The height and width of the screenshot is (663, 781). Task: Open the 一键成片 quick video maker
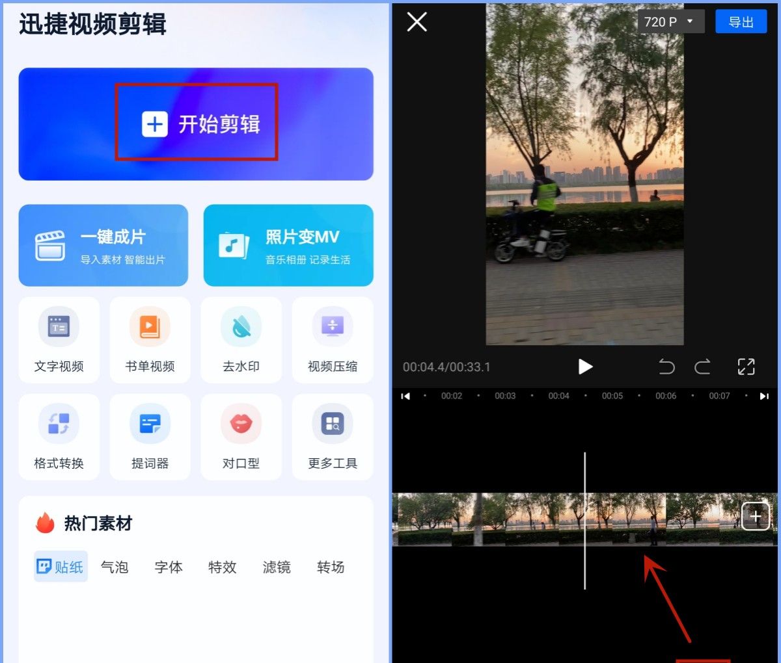103,245
